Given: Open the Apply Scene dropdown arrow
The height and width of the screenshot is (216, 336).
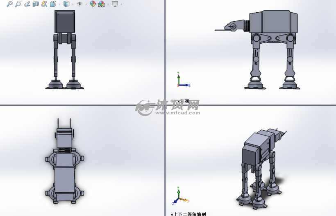Looking at the screenshot, I should (x=108, y=4).
